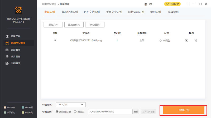
Task: Click the user avatar icon
Action: pos(146,4)
